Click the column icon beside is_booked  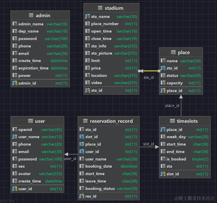coord(163,159)
